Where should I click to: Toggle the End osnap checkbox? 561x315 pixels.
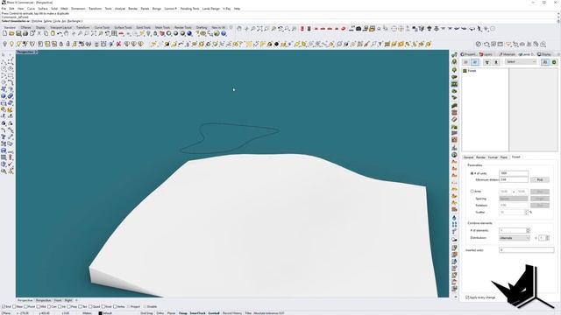click(4, 307)
